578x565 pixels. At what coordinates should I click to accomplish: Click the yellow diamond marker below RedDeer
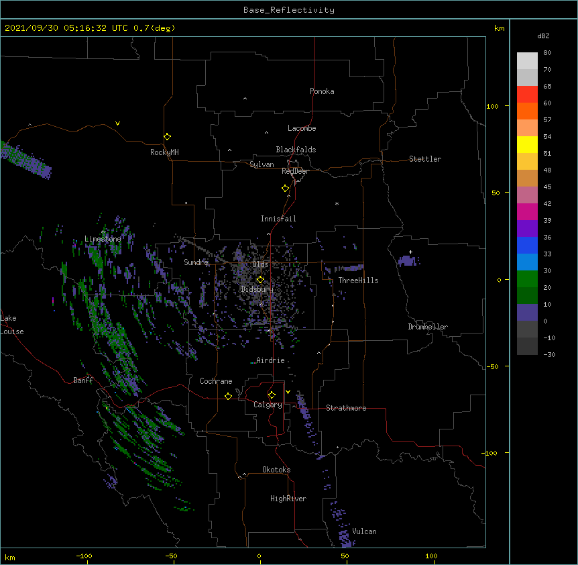(x=286, y=189)
